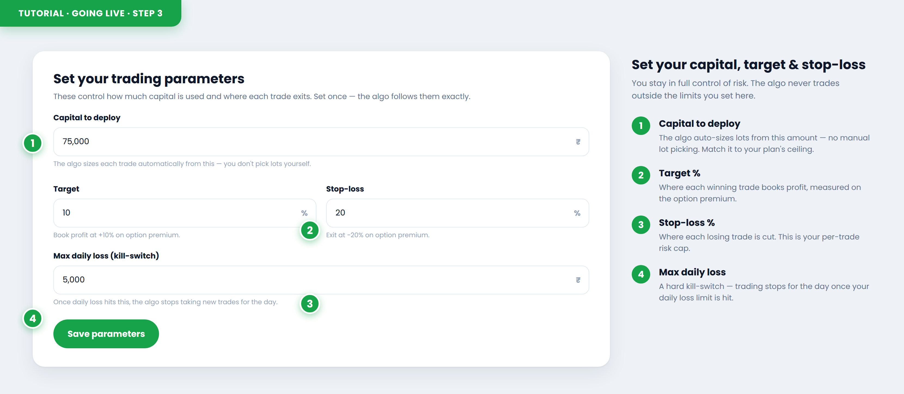Select the step 3 badge next to Stop-loss %
Viewport: 904px width, 394px height.
tap(641, 224)
